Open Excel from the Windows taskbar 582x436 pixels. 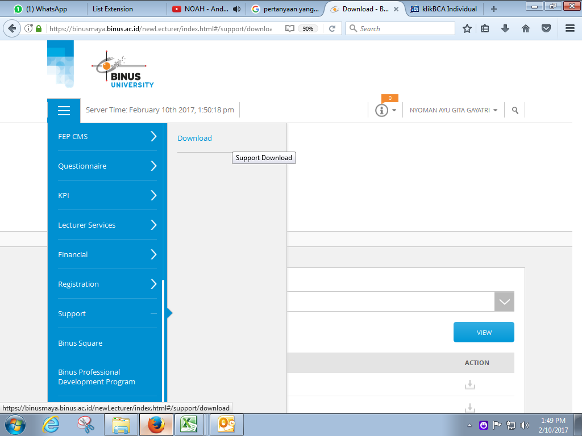(189, 424)
